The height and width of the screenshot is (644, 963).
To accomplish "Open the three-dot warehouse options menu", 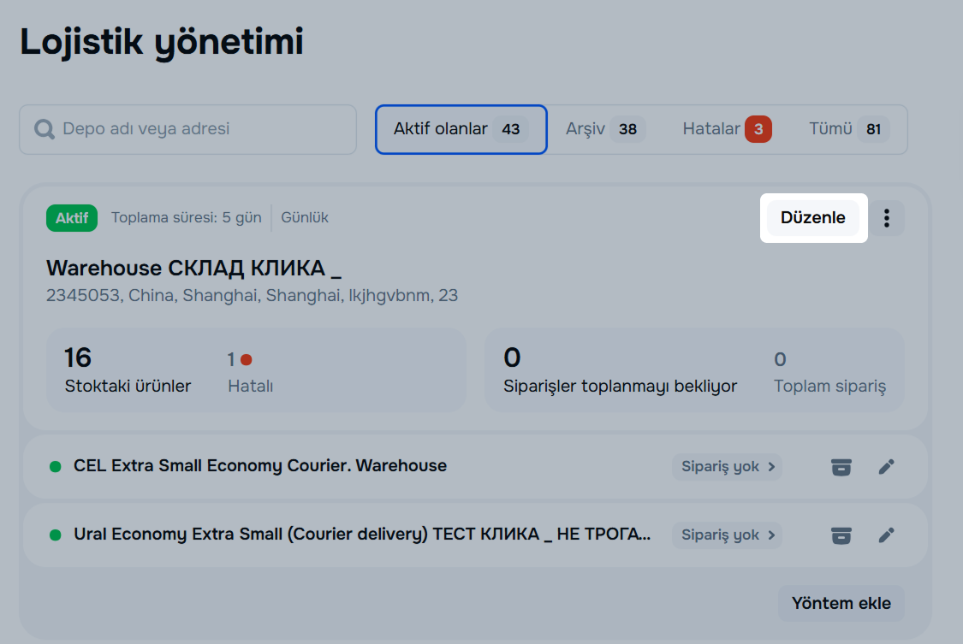I will coord(887,218).
